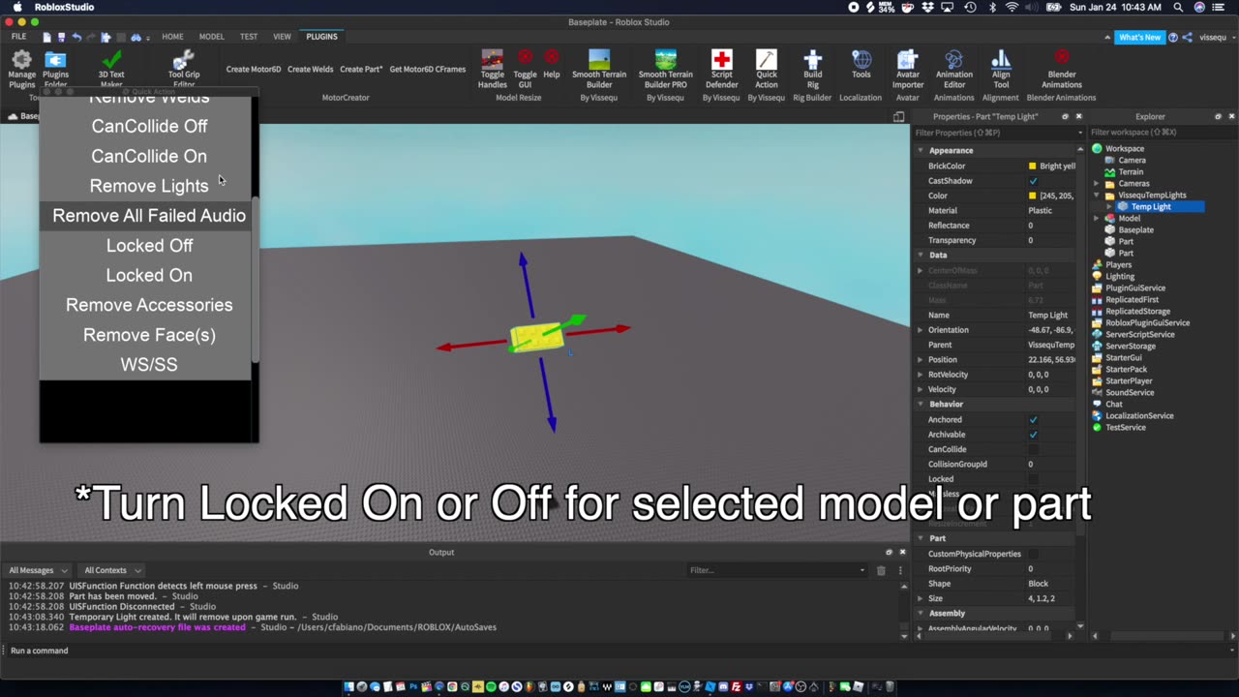The height and width of the screenshot is (697, 1239).
Task: Click the Create Motor6D button
Action: pyautogui.click(x=254, y=70)
